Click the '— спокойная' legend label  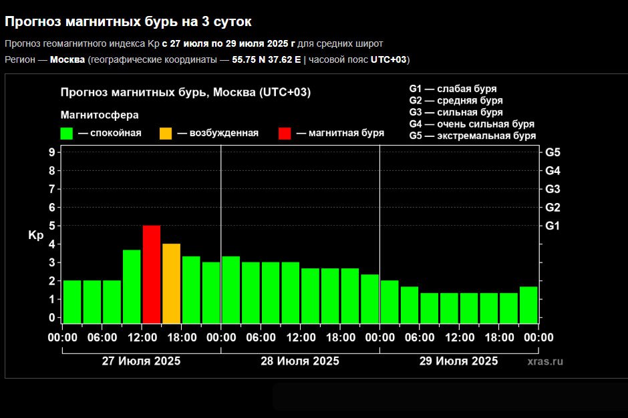110,133
